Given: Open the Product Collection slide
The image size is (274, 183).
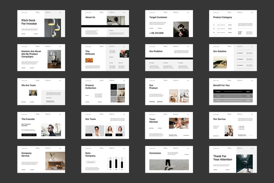Looking at the screenshot, I should coord(105,91).
